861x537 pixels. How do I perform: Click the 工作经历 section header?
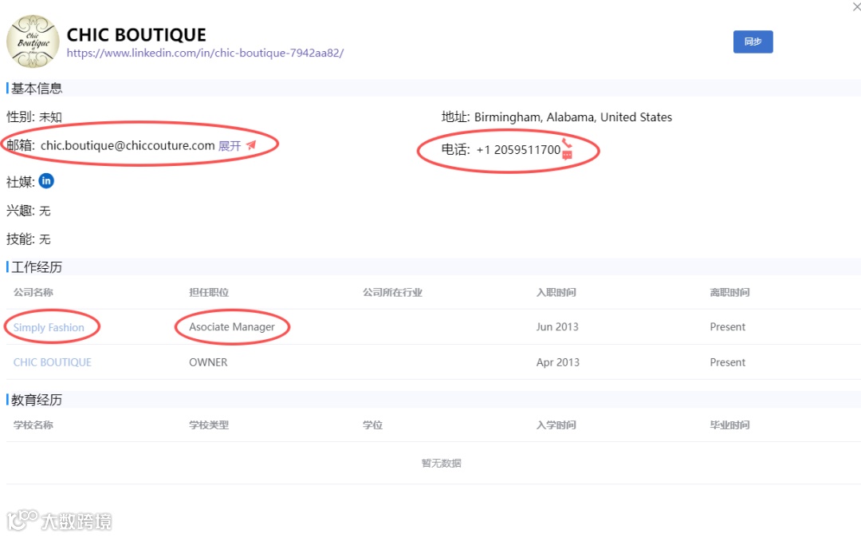coord(36,267)
